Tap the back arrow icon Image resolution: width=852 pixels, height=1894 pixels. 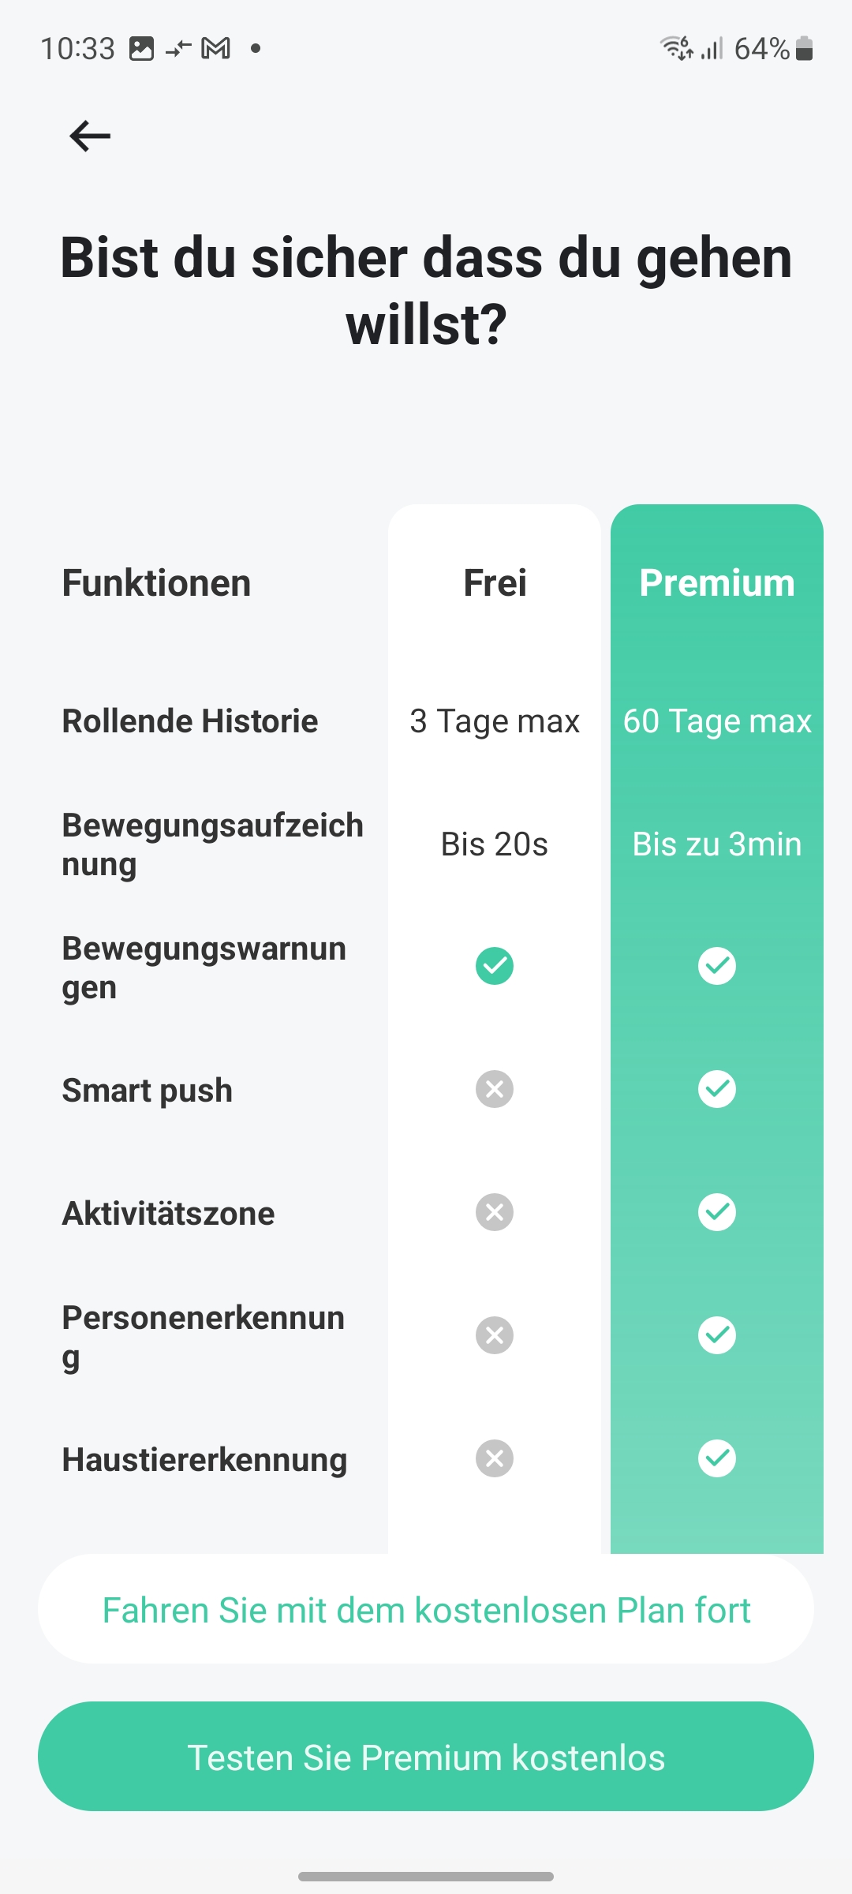point(90,136)
